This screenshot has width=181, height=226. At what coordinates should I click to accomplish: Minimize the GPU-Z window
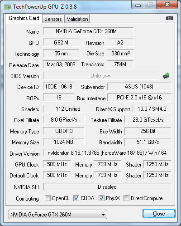[138, 5]
